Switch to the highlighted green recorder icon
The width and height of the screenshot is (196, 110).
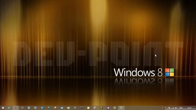point(121,108)
